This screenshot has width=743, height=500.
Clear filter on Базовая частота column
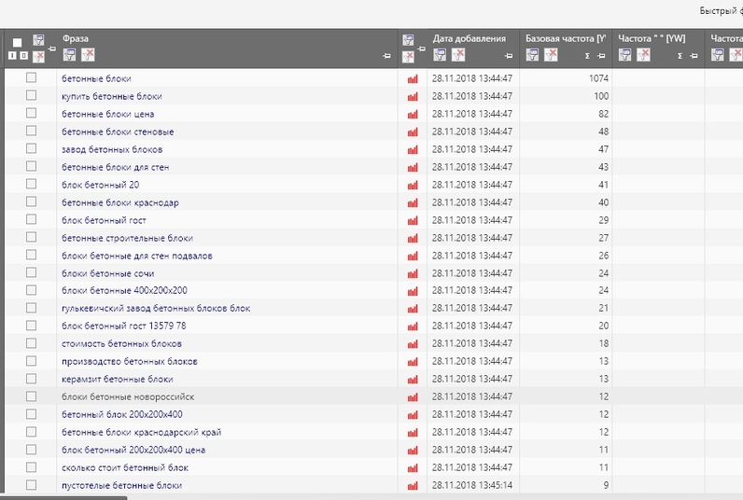[x=551, y=55]
